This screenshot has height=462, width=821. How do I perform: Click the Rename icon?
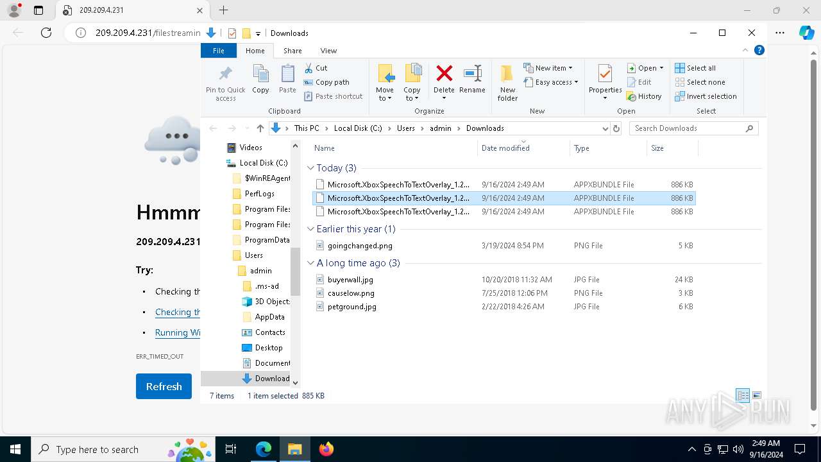[x=472, y=73]
